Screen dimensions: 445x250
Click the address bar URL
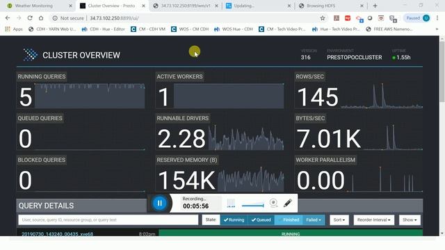(x=114, y=18)
